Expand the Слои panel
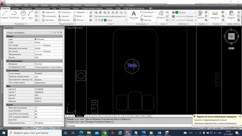The image size is (242, 136). 110,24
